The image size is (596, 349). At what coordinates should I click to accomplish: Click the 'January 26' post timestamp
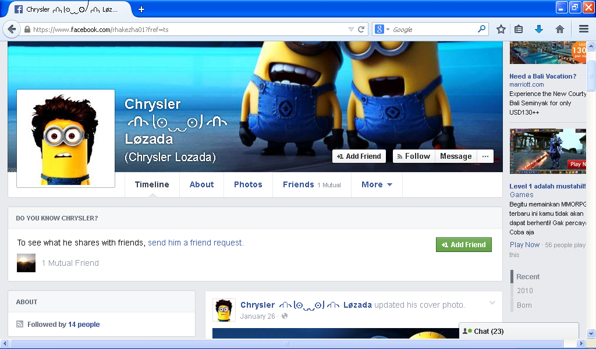(258, 316)
